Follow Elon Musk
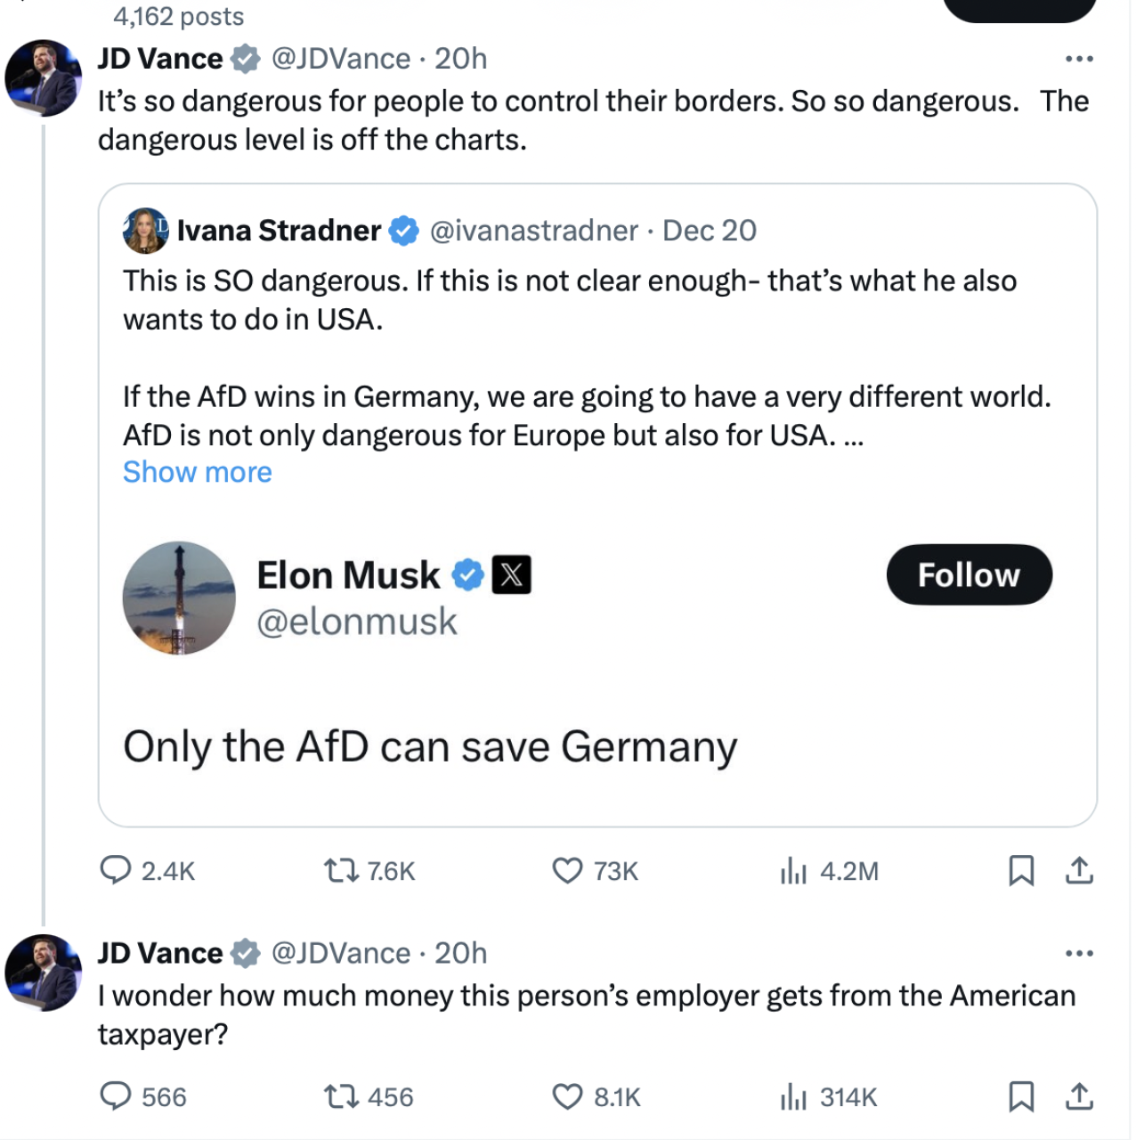Image resolution: width=1136 pixels, height=1140 pixels. pos(969,574)
